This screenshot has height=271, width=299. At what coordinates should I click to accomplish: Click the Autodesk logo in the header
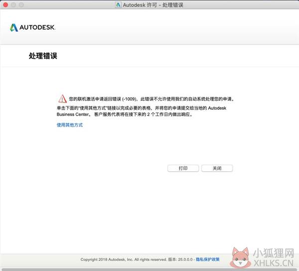tap(32, 27)
